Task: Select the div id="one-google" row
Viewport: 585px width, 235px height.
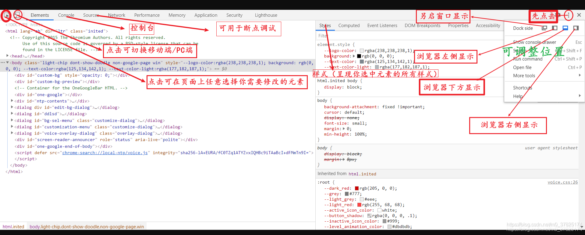Action: [48, 95]
